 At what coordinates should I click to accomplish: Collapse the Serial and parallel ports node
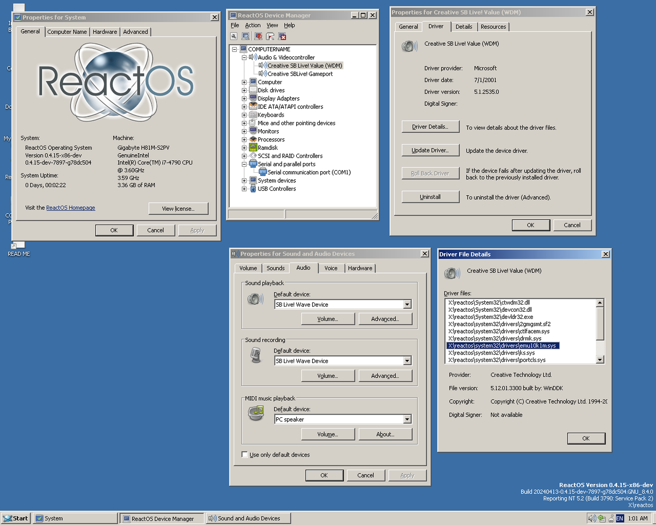244,164
